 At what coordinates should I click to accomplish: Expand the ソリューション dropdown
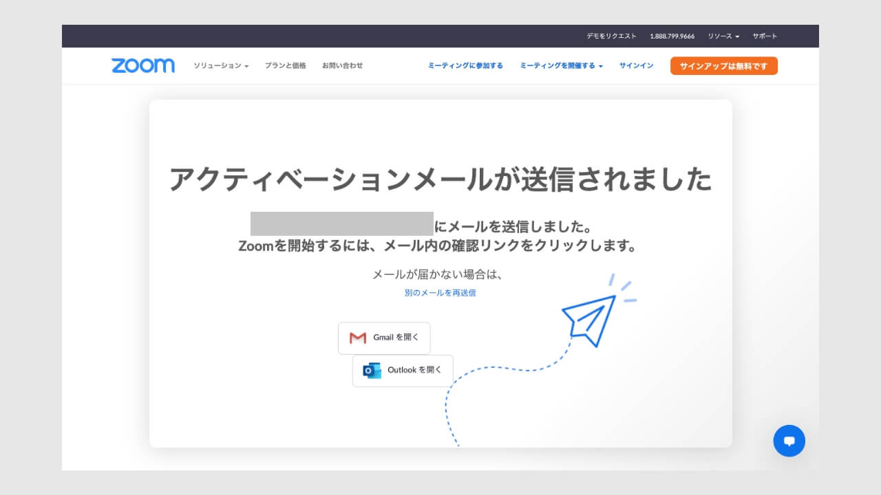[x=221, y=66]
